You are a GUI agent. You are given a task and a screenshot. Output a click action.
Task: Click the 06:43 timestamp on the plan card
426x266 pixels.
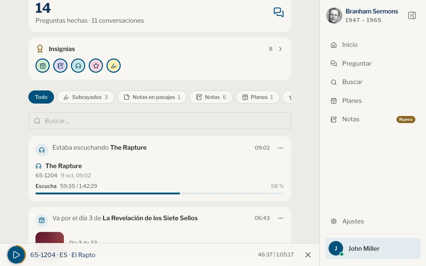[262, 218]
